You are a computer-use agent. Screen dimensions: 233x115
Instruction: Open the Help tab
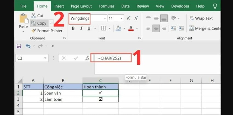tap(200, 6)
